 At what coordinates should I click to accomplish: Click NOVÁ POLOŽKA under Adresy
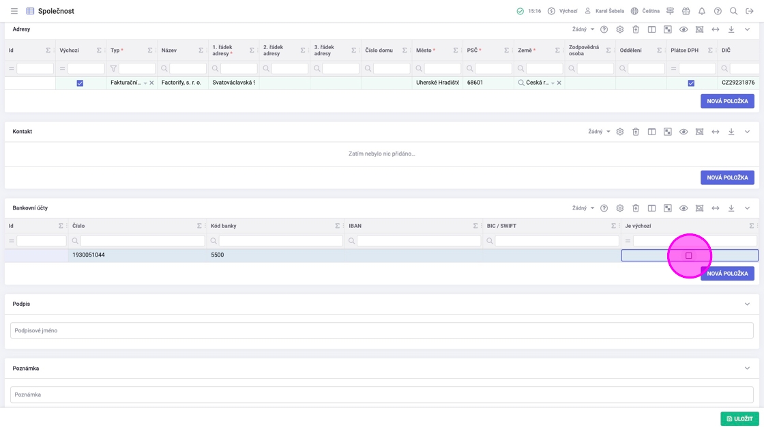(727, 101)
